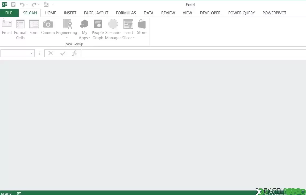Confirm entry with the checkmark button
This screenshot has width=306, height=195.
(x=63, y=53)
